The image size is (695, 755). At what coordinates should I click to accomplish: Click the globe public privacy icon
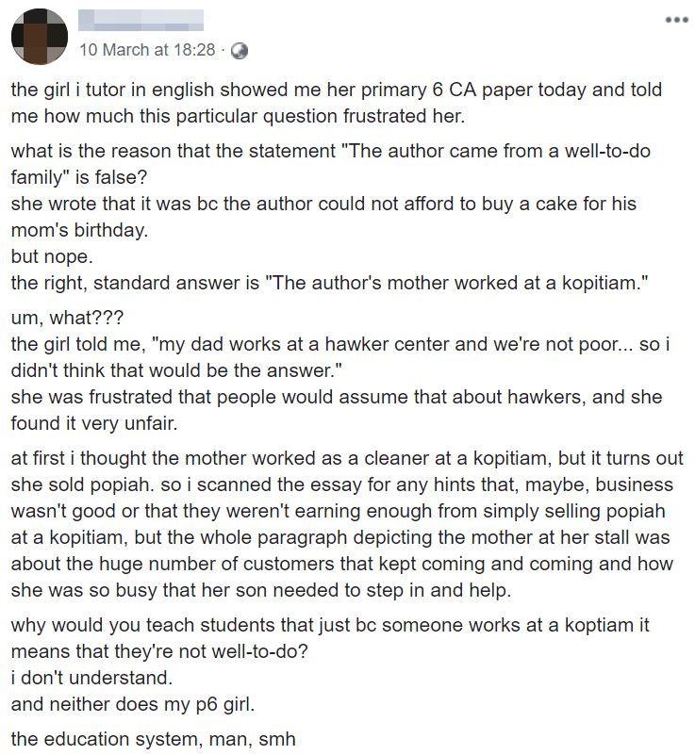point(240,50)
